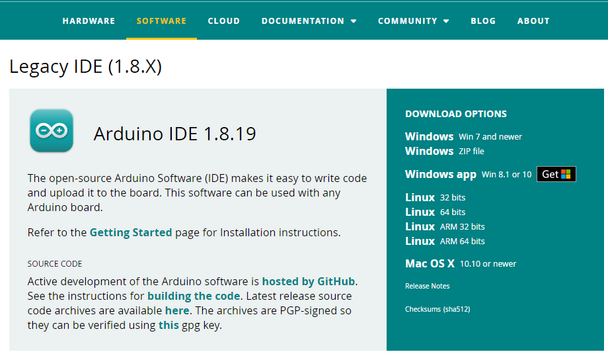
Task: Expand the Documentation dropdown arrow
Action: [354, 21]
